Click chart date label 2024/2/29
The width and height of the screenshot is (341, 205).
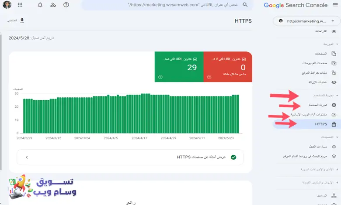click(24, 138)
